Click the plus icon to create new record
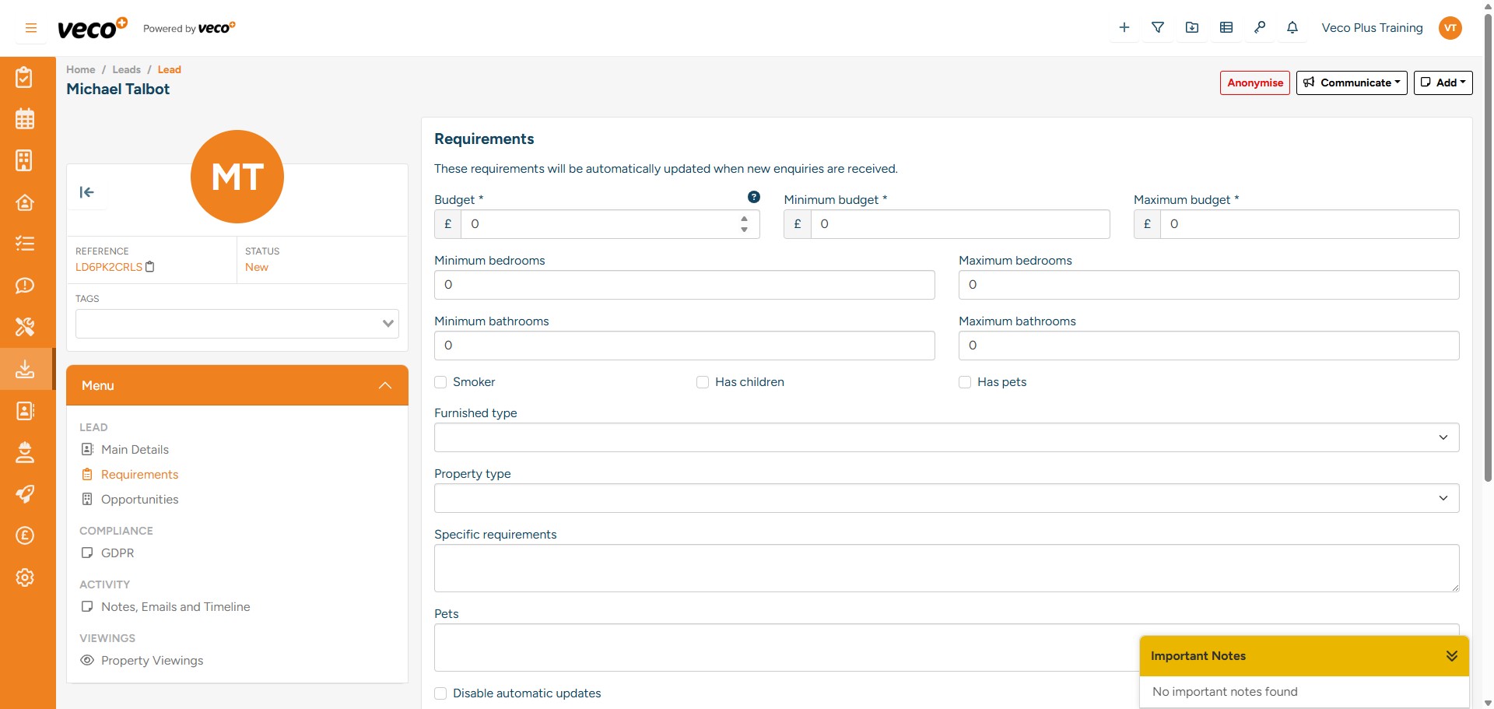 pos(1124,27)
